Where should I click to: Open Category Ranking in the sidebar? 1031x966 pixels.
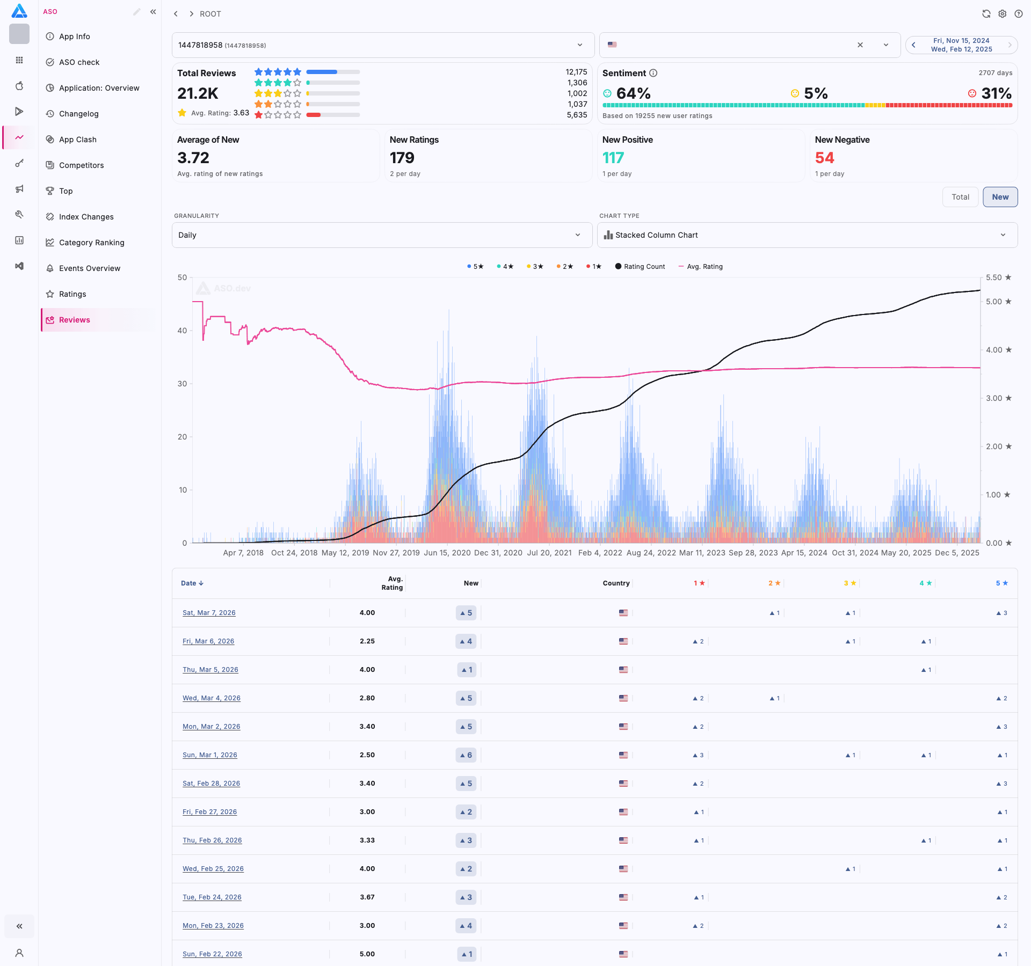[92, 243]
